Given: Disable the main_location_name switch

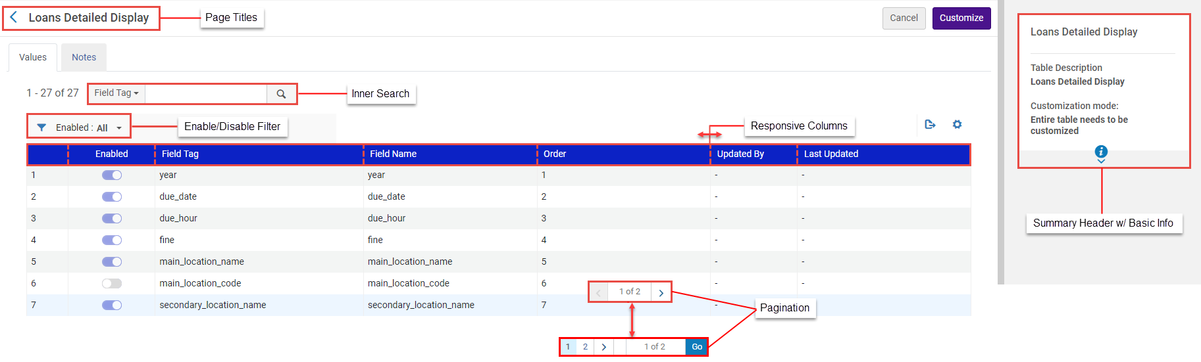Looking at the screenshot, I should point(112,261).
